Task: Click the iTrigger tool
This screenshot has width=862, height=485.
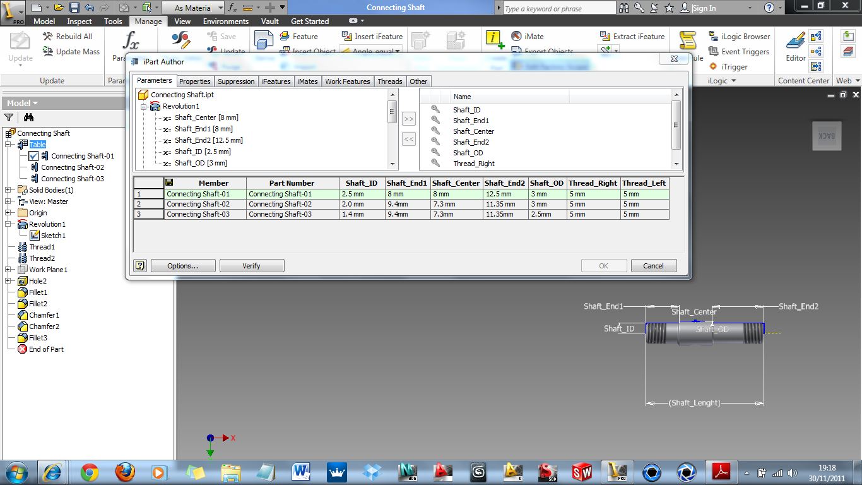Action: (729, 67)
